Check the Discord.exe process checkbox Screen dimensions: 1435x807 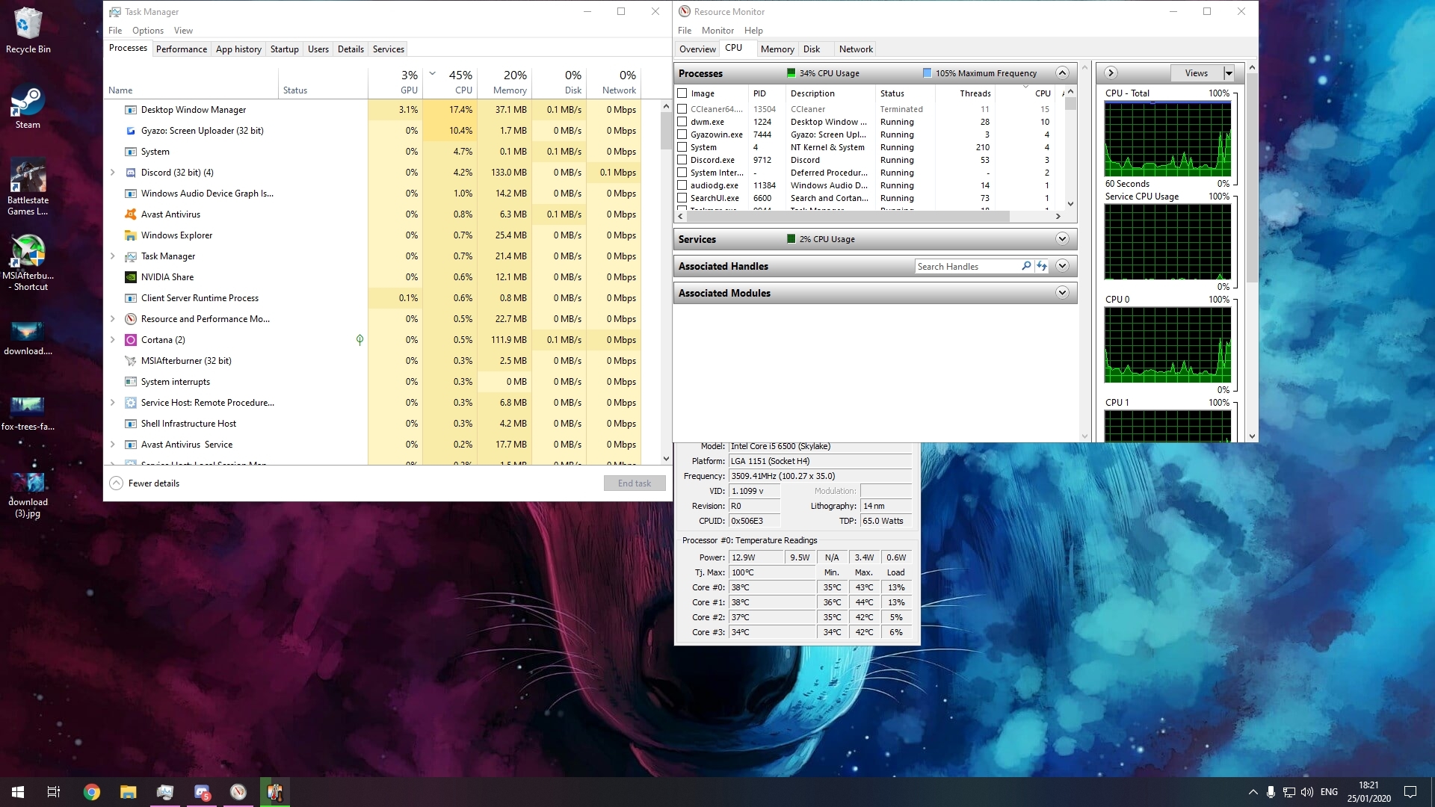pyautogui.click(x=682, y=160)
